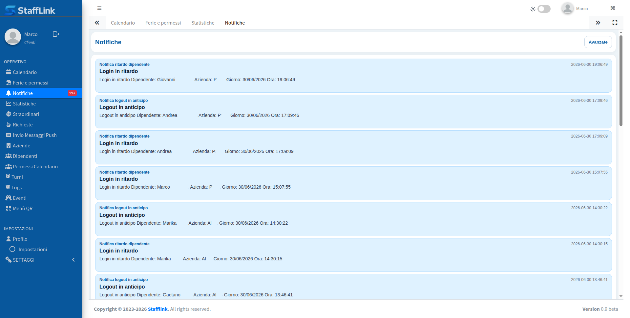Click the sun theme icon
Viewport: 630px width, 318px height.
(533, 9)
